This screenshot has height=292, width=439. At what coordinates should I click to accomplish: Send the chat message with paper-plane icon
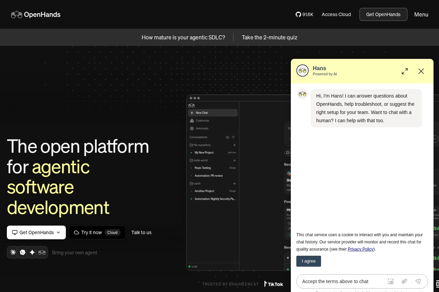point(418,281)
